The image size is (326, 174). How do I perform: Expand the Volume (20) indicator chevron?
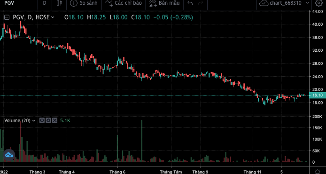[x=34, y=120]
